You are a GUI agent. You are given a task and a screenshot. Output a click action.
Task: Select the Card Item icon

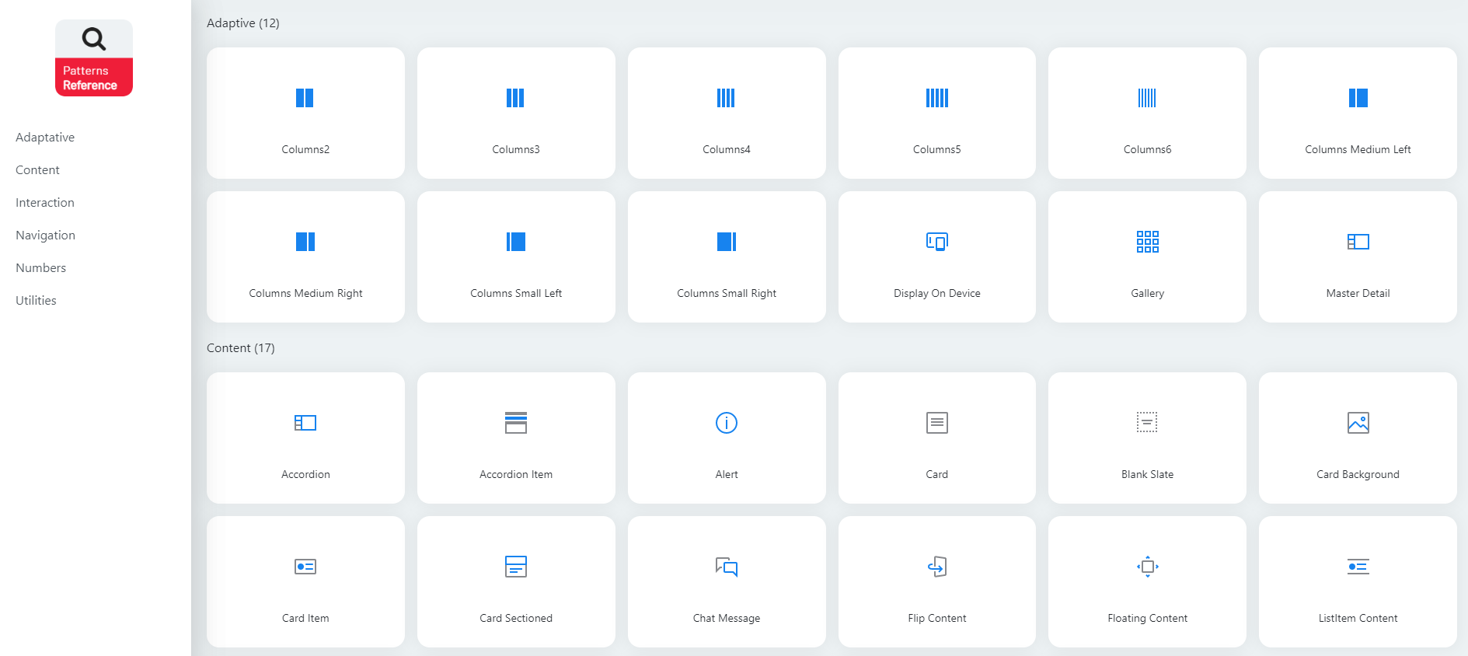tap(305, 567)
